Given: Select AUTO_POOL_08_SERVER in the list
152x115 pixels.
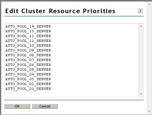Looking at the screenshot, I should [28, 55].
